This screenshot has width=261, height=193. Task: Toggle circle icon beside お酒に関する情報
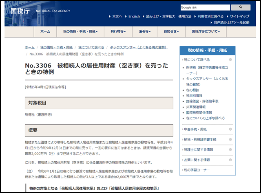(230, 160)
